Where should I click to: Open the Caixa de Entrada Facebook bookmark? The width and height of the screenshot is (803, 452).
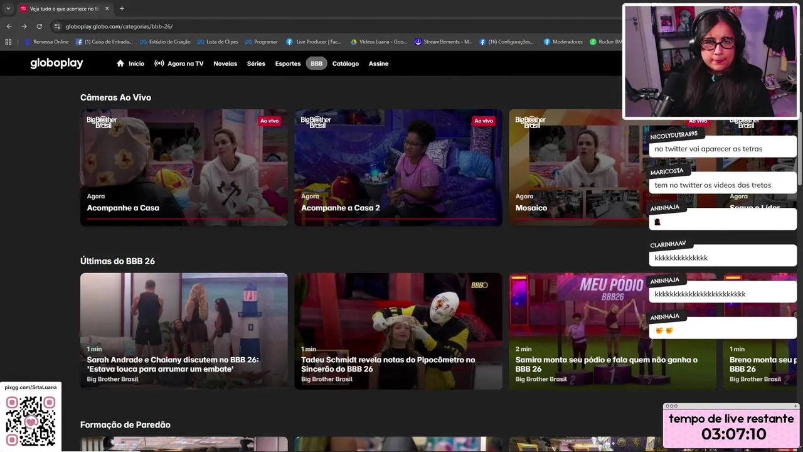point(104,42)
